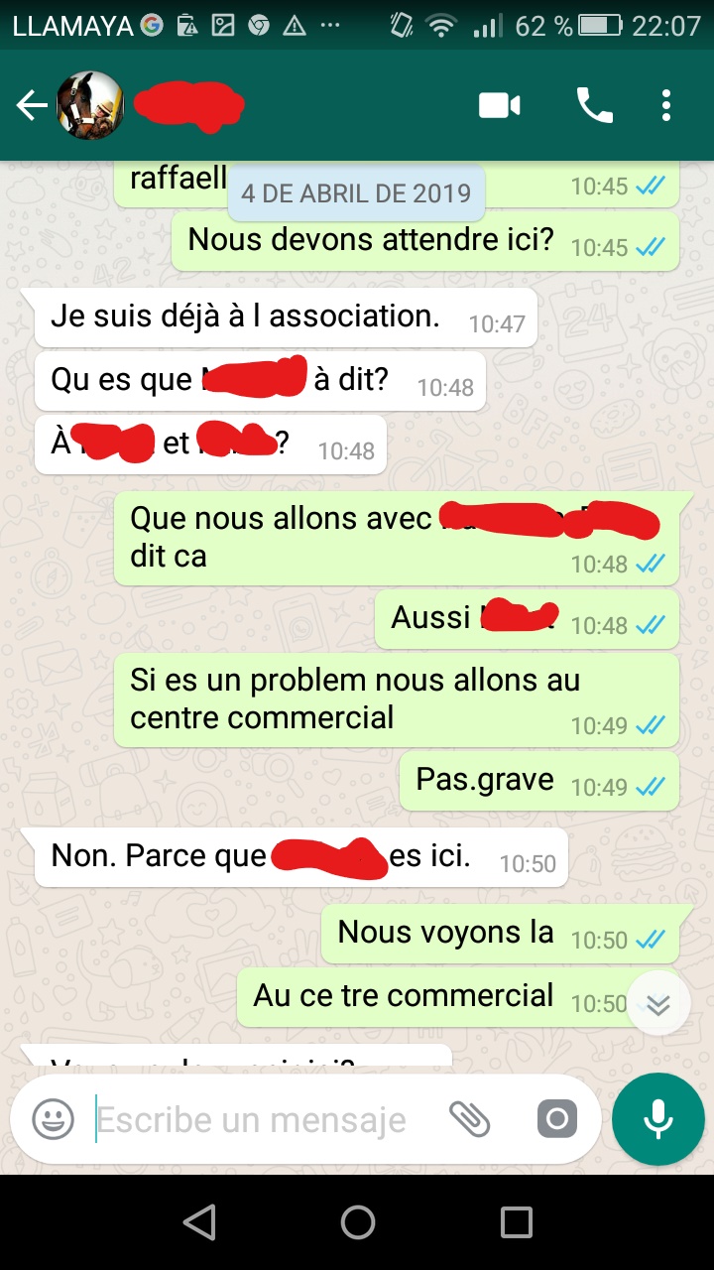Tap the green microphone record button
Screen dimensions: 714x1270
(x=658, y=1119)
